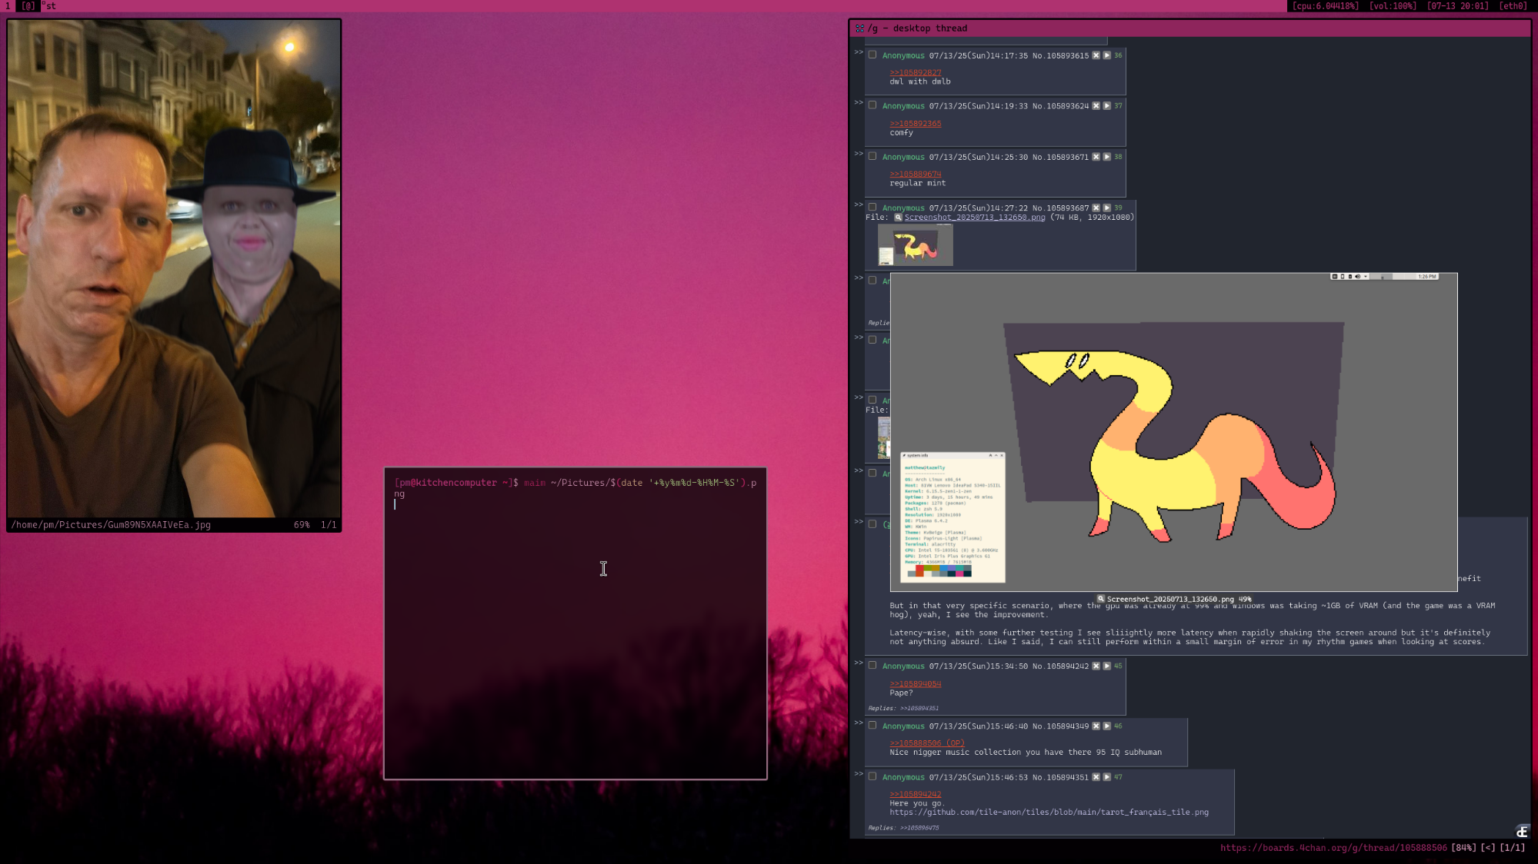Click the dragon screenshot thumbnail in post 39

[916, 245]
